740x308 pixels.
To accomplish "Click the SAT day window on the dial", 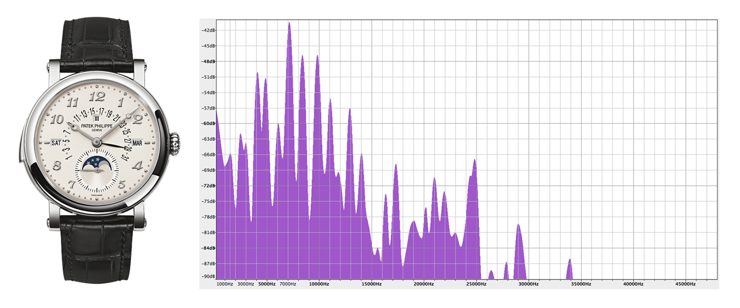I will click(56, 143).
